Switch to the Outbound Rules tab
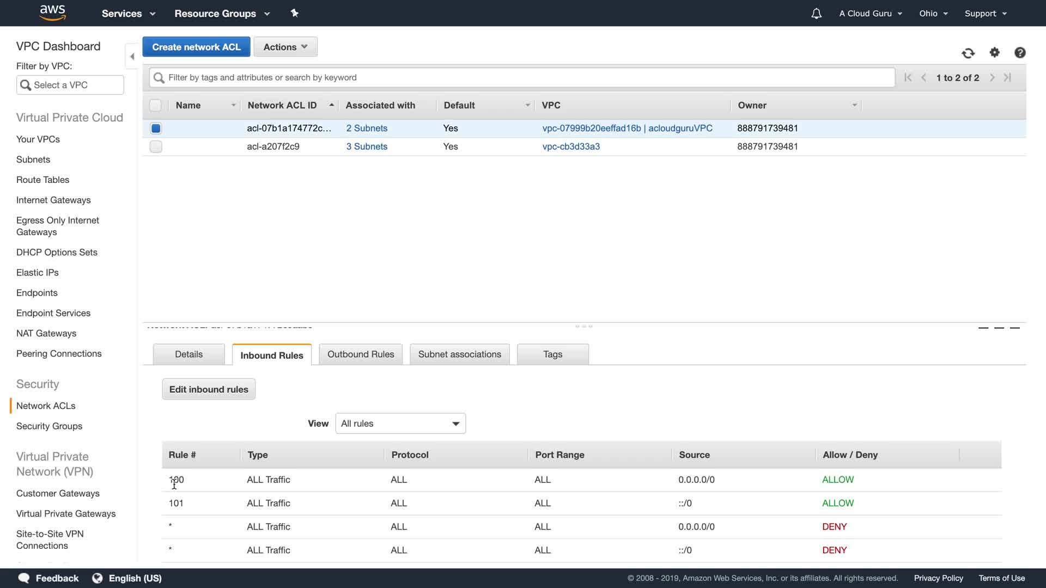Viewport: 1046px width, 588px height. [x=361, y=354]
